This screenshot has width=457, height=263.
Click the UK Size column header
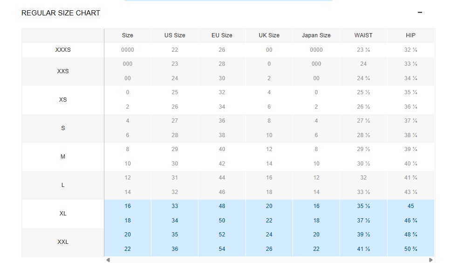pyautogui.click(x=269, y=35)
